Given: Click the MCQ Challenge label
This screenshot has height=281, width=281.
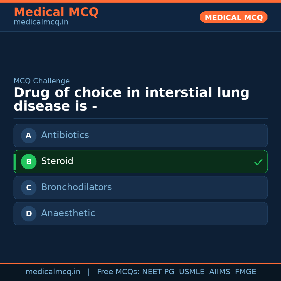Looking at the screenshot, I should coord(42,81).
